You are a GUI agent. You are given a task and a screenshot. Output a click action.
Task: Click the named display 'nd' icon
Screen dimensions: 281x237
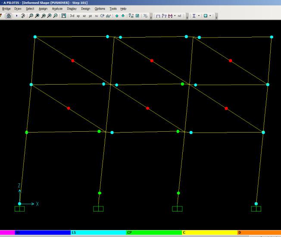tap(179, 16)
